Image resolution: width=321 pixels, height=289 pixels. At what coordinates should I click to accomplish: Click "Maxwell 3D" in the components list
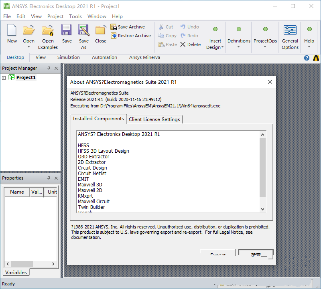pyautogui.click(x=90, y=185)
